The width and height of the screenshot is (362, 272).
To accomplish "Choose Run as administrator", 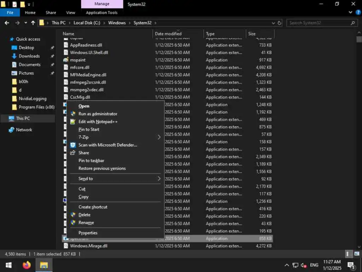I will (98, 114).
